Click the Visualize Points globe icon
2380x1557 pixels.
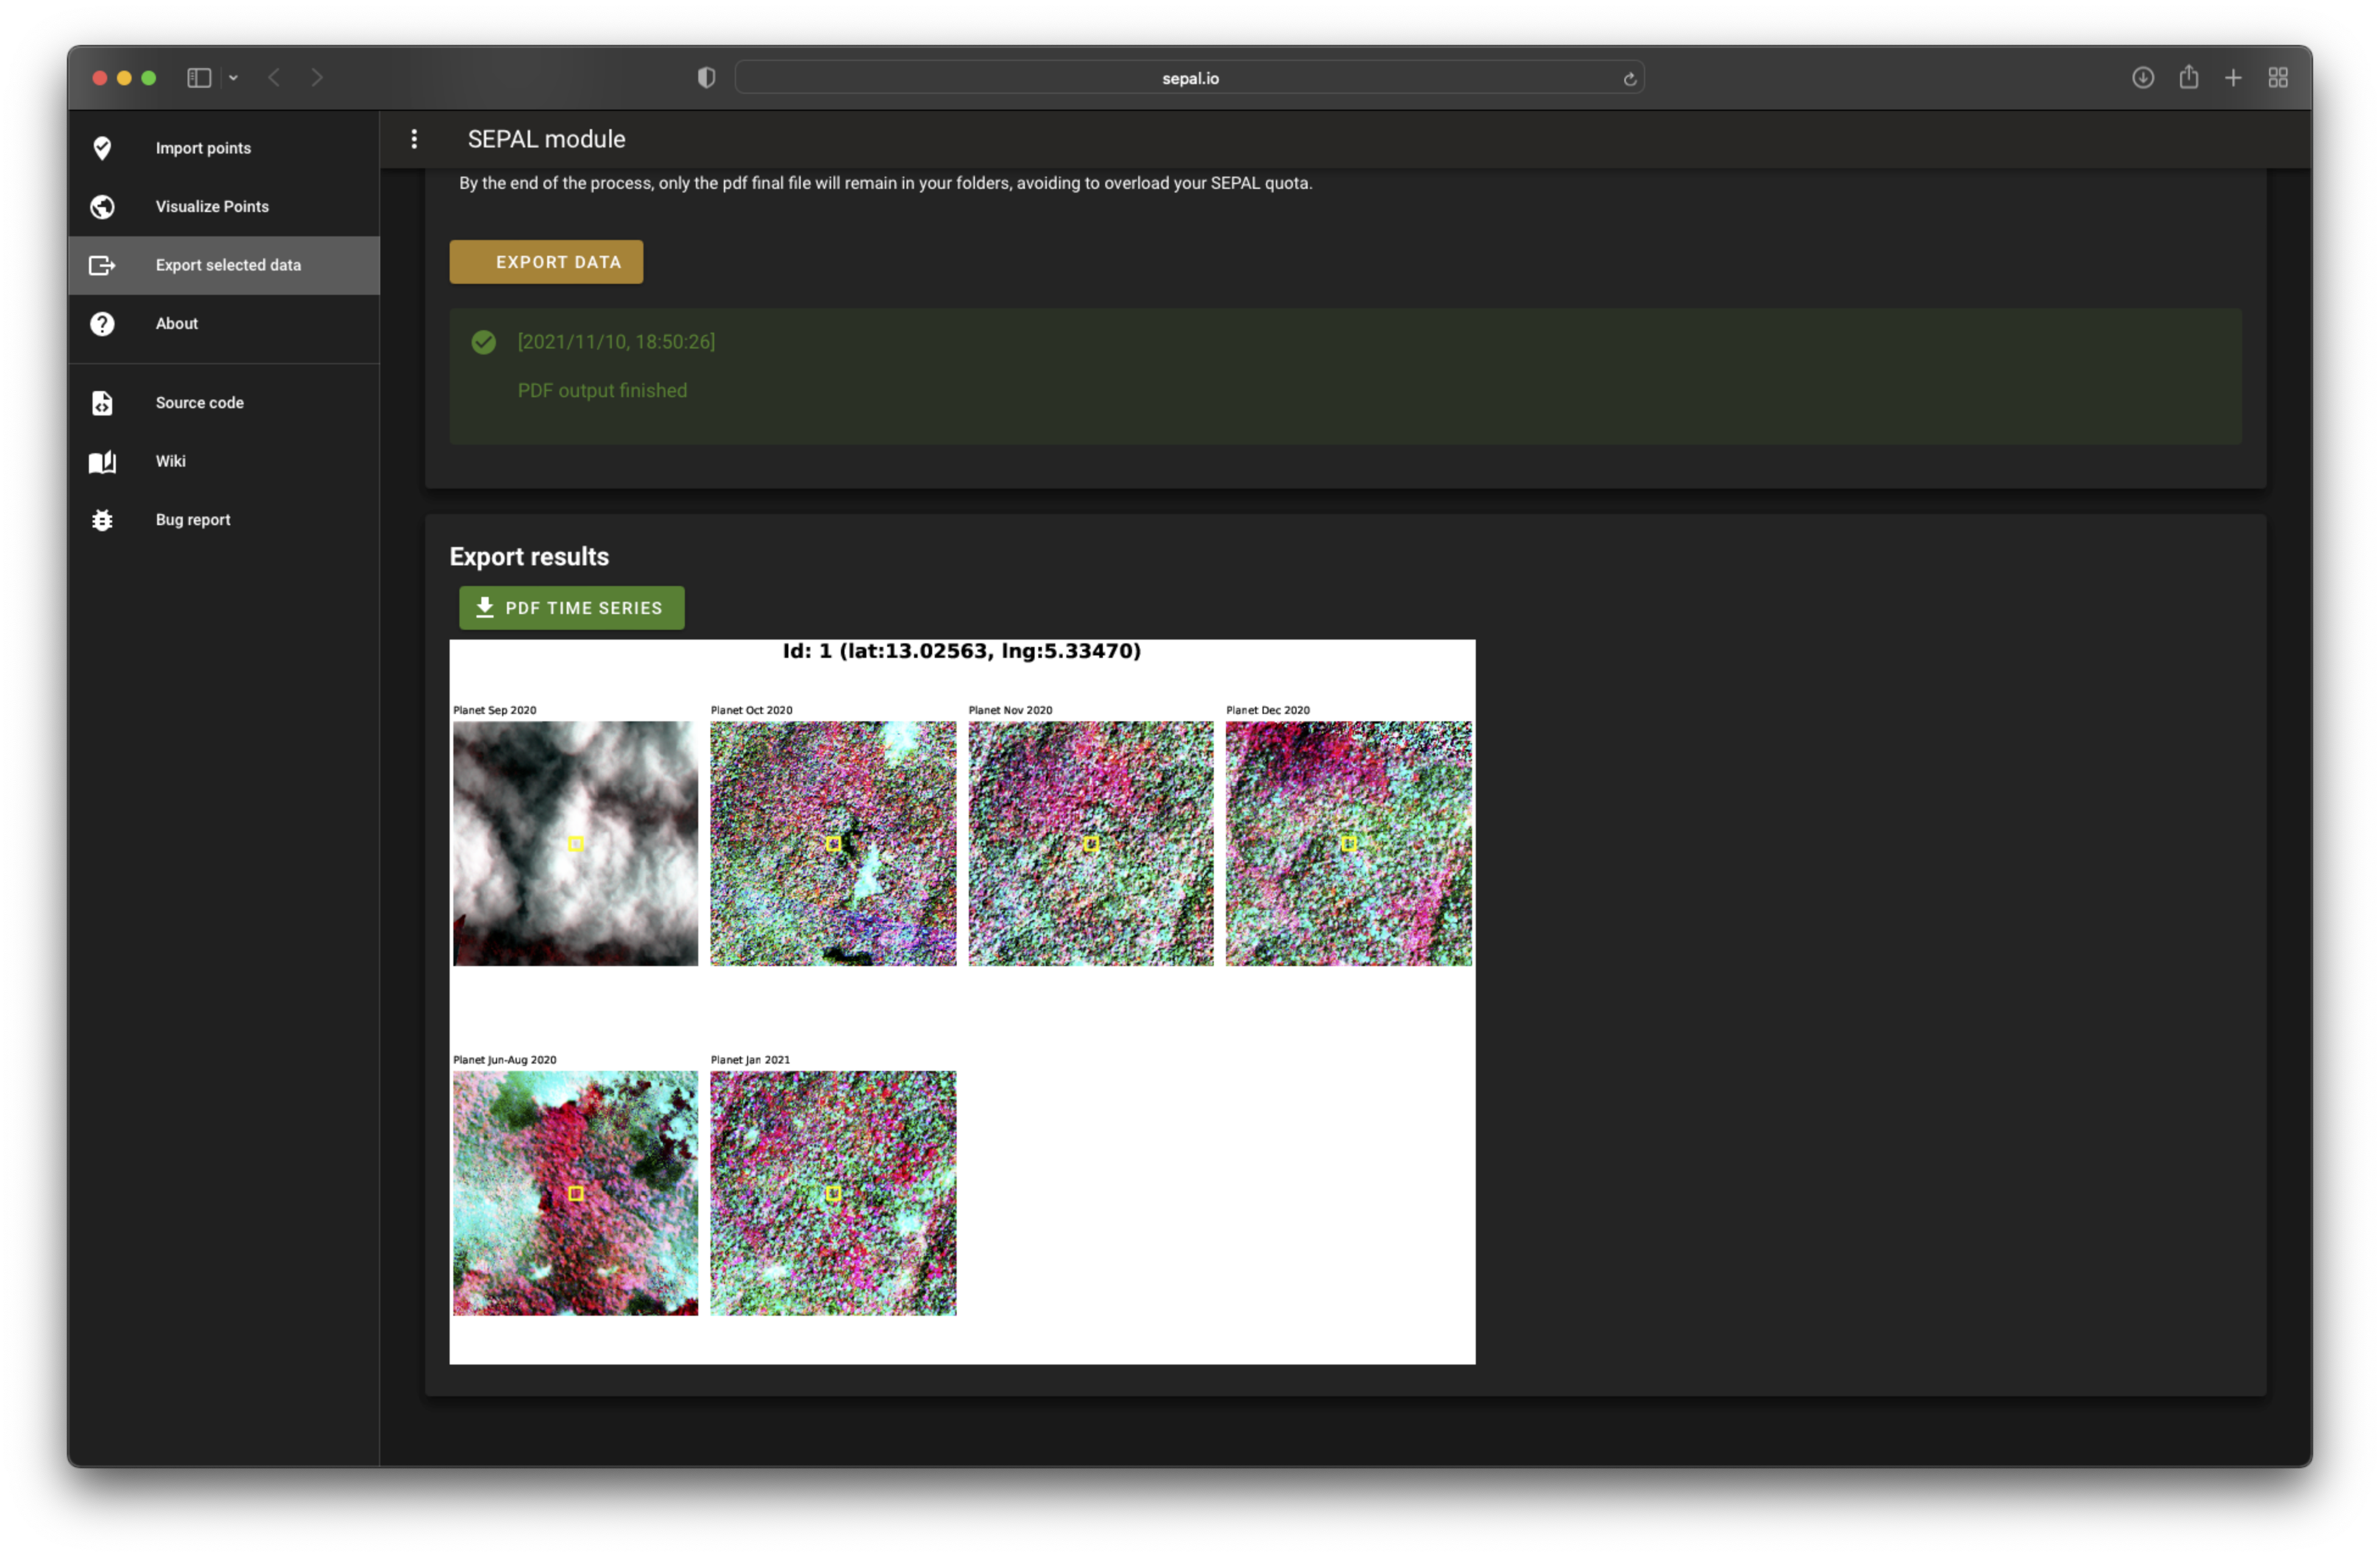102,206
